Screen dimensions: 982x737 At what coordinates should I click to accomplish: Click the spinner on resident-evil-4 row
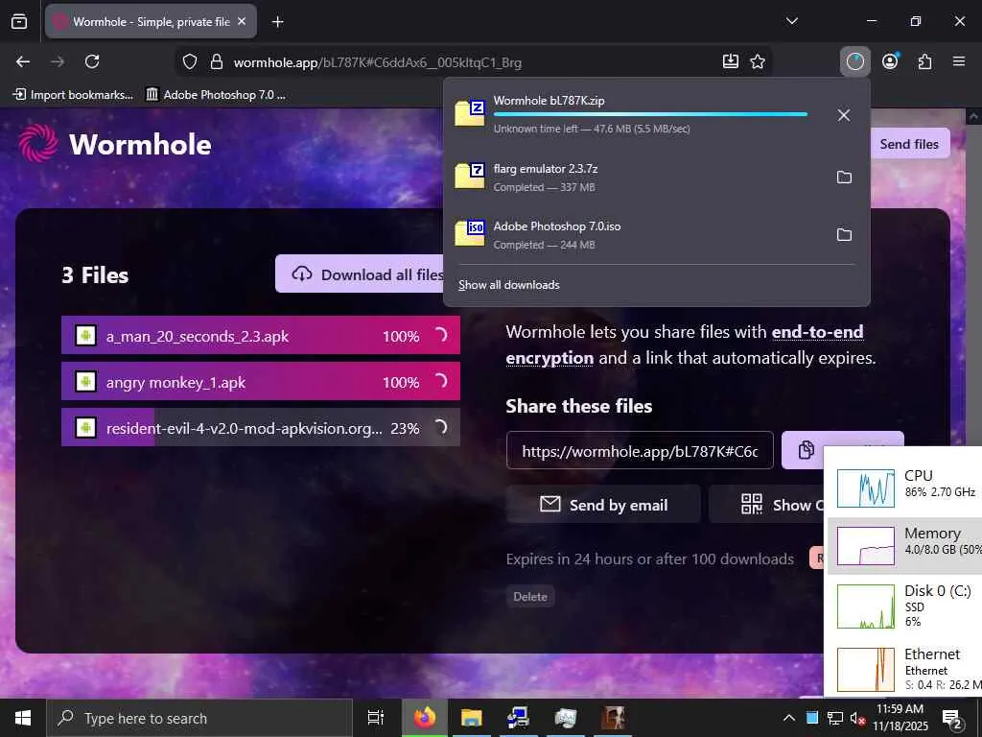pos(440,427)
